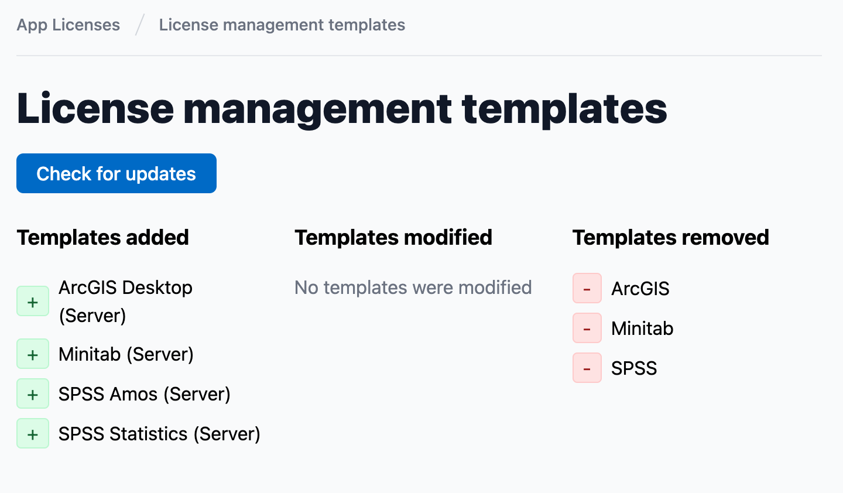Select the ArcGIS Desktop (Server) template label
The height and width of the screenshot is (493, 843).
[x=125, y=301]
